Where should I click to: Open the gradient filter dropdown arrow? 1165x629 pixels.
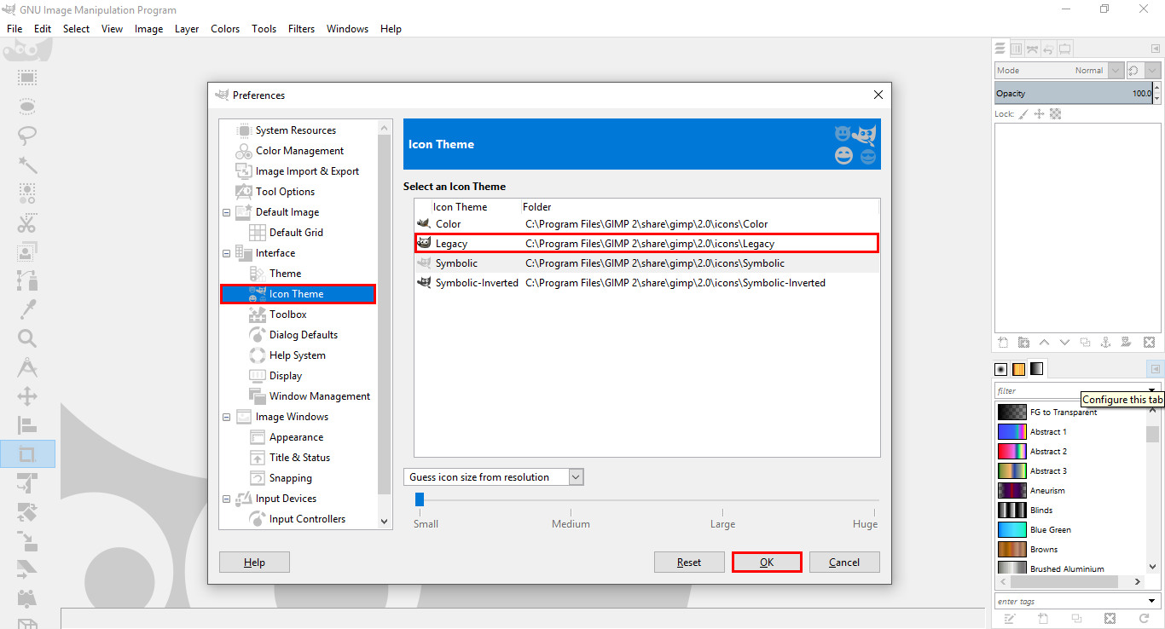click(1153, 390)
